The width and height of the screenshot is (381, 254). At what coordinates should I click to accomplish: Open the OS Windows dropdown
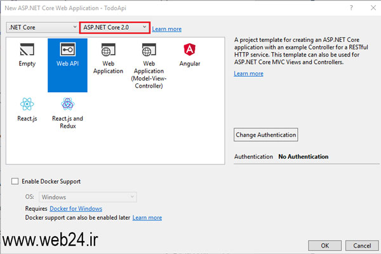(88, 197)
